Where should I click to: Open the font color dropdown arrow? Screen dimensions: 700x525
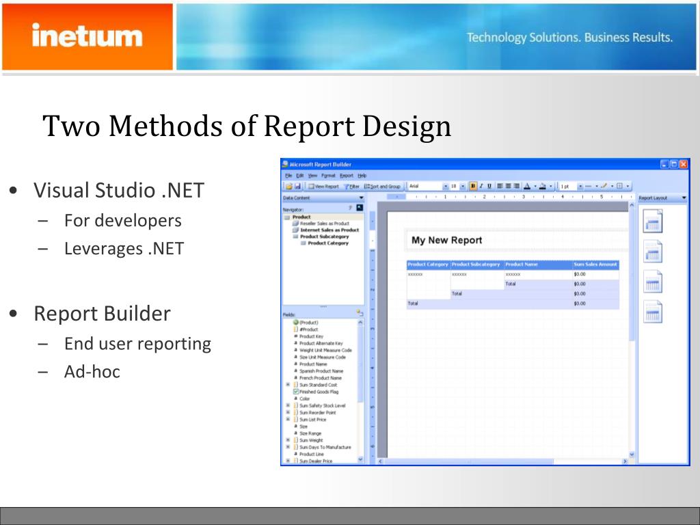535,186
